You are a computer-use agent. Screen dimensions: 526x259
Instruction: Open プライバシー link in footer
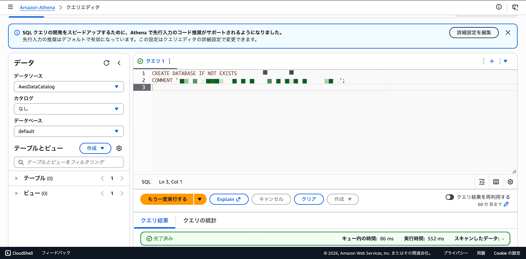[456, 253]
